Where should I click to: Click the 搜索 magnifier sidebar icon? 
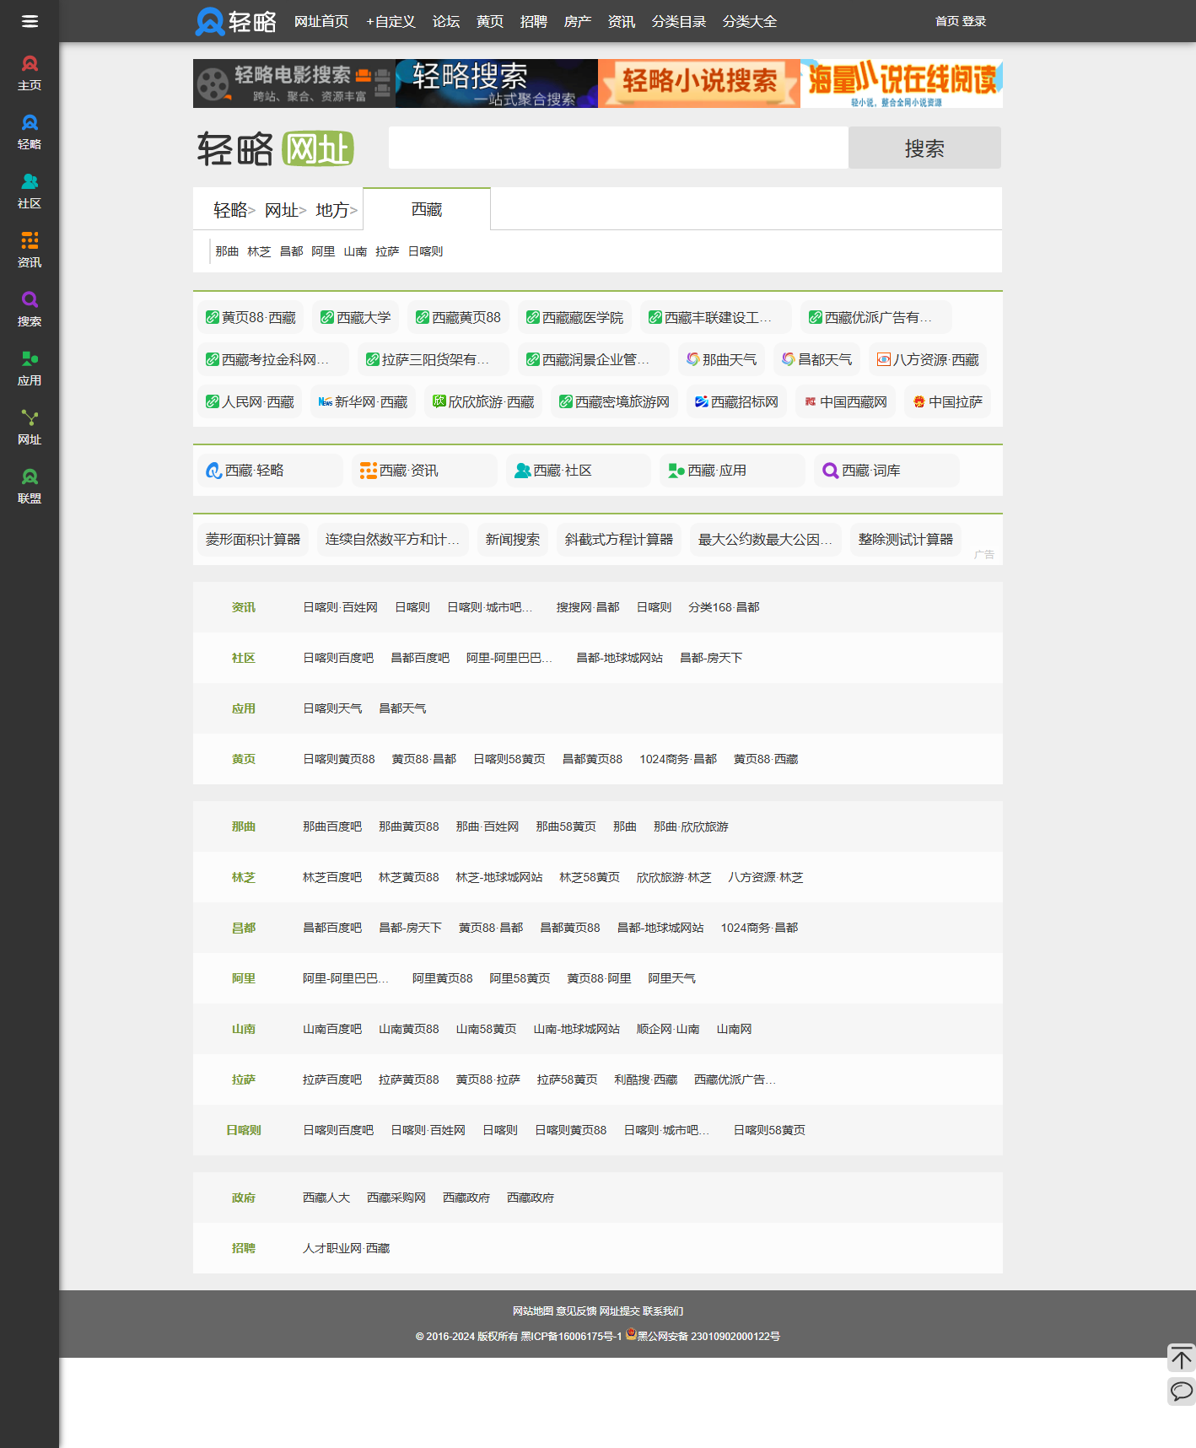click(x=30, y=309)
